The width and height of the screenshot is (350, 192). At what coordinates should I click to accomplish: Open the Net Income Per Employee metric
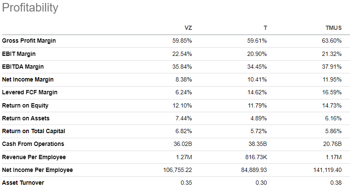pyautogui.click(x=37, y=170)
